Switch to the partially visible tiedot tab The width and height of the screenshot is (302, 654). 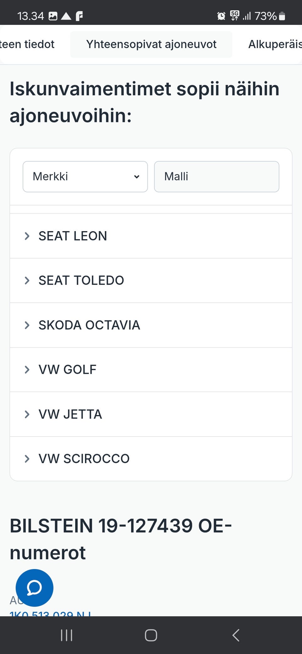coord(27,44)
